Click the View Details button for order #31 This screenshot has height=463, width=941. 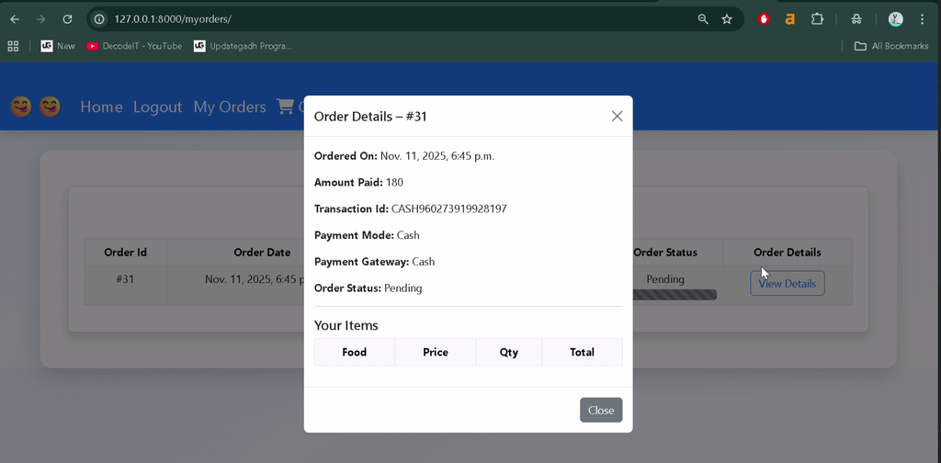(x=788, y=284)
